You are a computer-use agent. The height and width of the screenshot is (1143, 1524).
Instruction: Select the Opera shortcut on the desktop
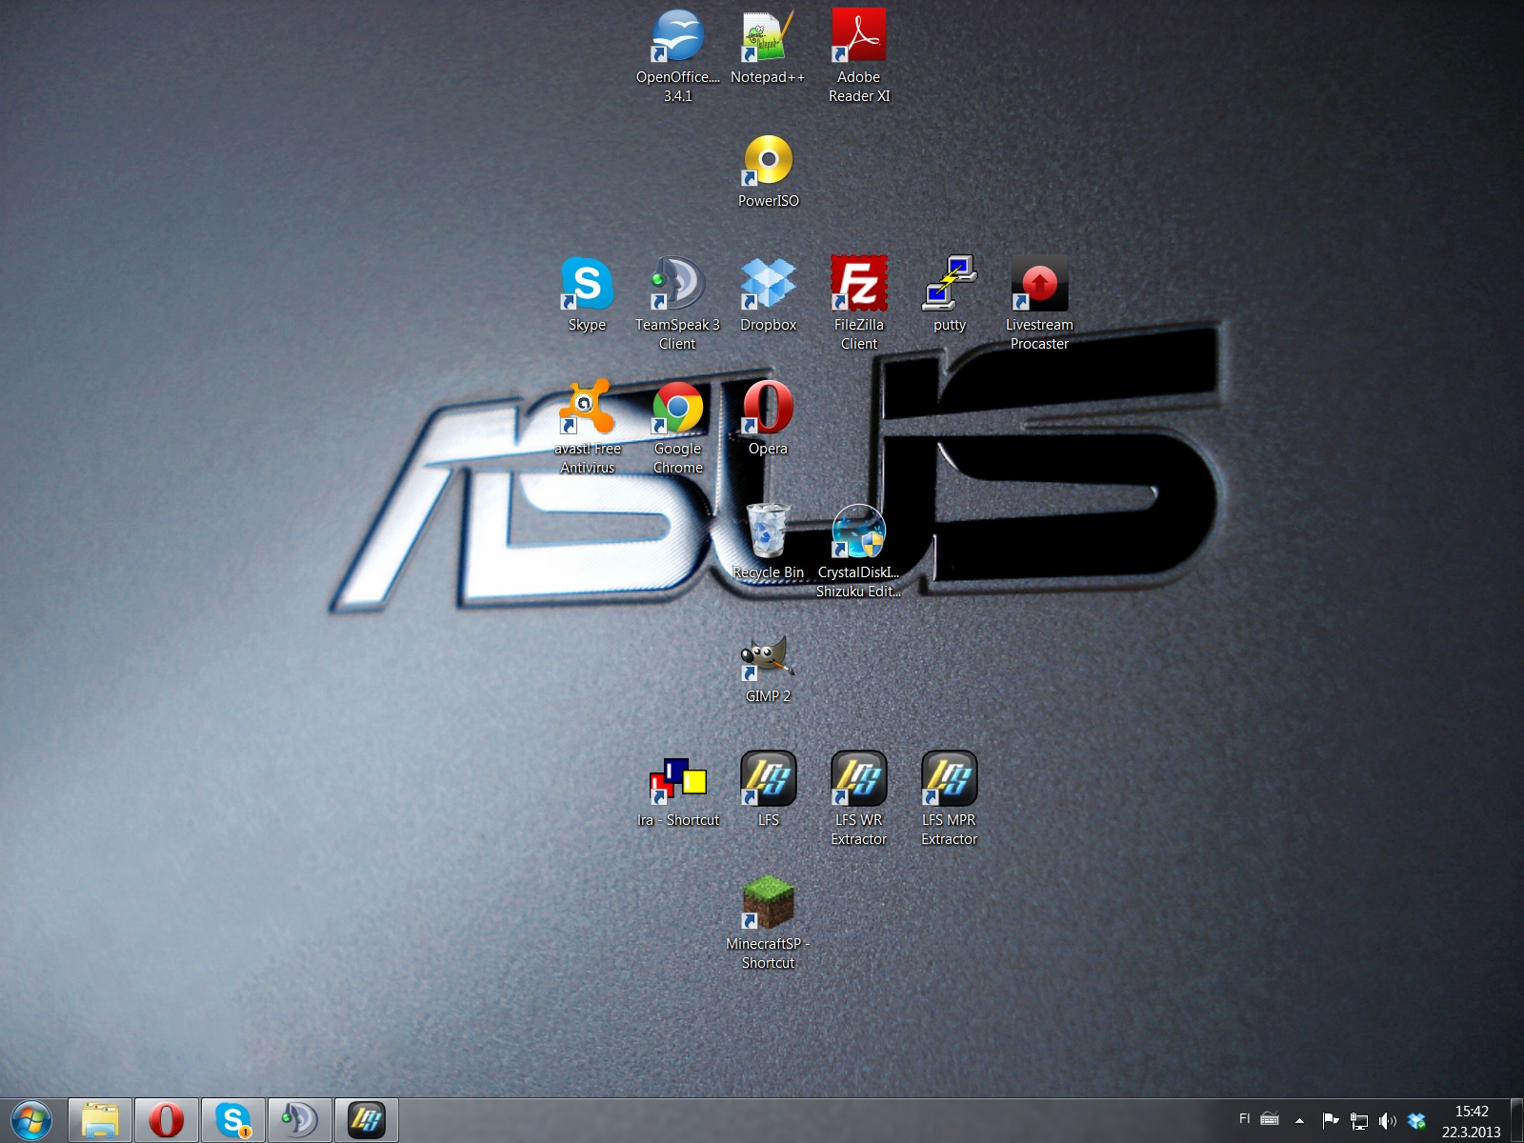pos(768,418)
